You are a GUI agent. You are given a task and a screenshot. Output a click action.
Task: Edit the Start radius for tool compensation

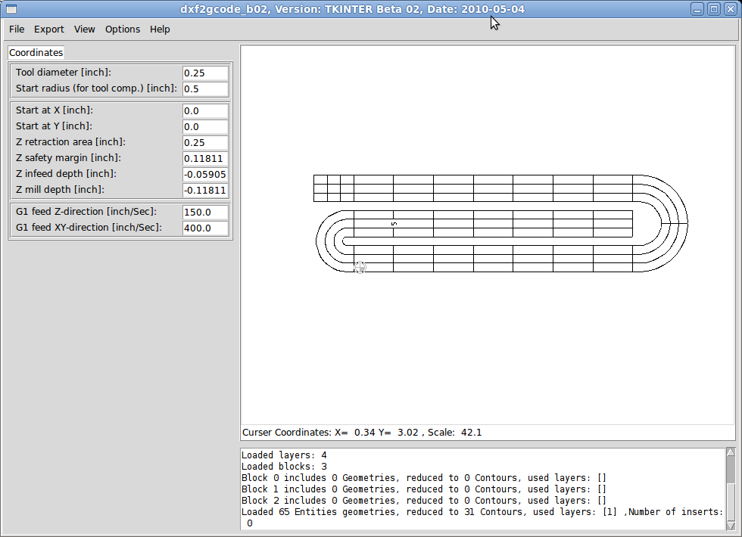204,88
